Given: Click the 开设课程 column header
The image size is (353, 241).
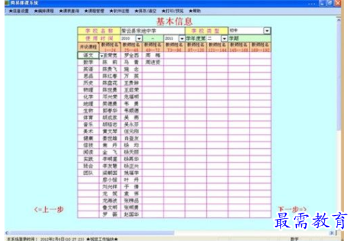Looking at the screenshot, I should (88, 47).
